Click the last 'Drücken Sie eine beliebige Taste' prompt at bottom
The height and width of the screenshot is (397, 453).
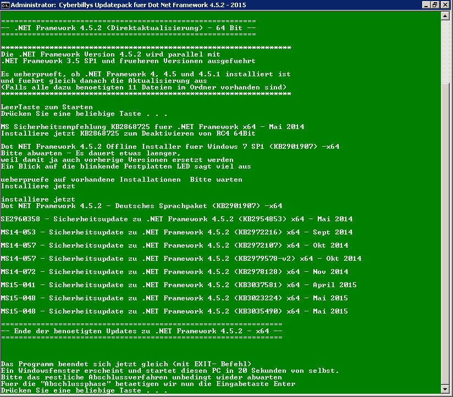click(84, 390)
